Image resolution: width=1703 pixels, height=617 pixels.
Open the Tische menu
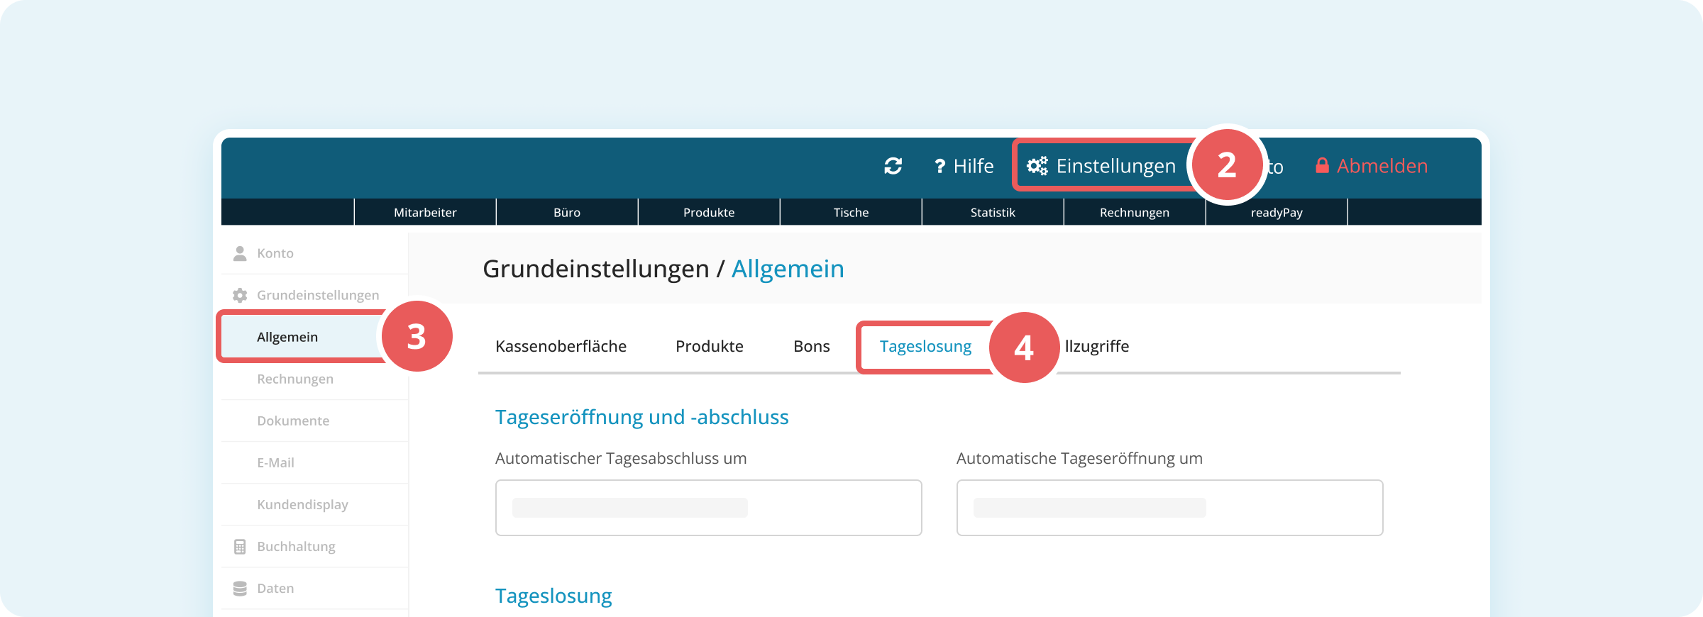(851, 212)
